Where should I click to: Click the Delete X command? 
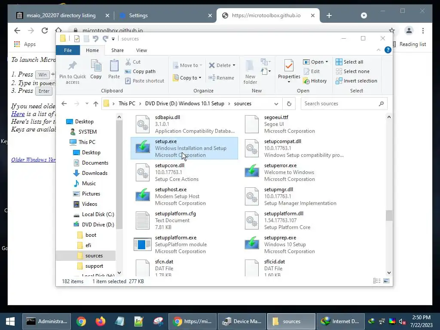(220, 65)
